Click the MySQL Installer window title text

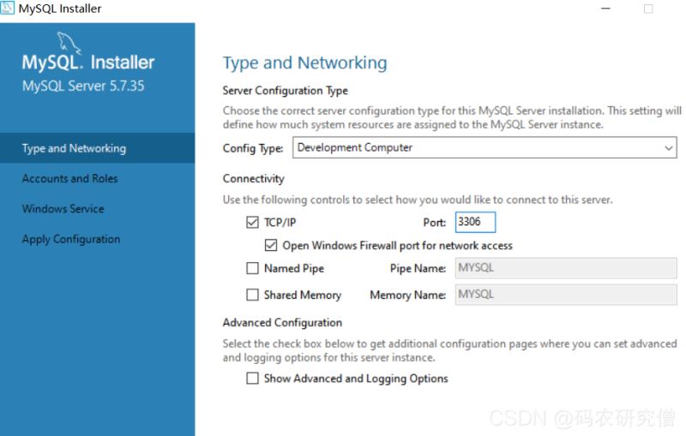(60, 9)
